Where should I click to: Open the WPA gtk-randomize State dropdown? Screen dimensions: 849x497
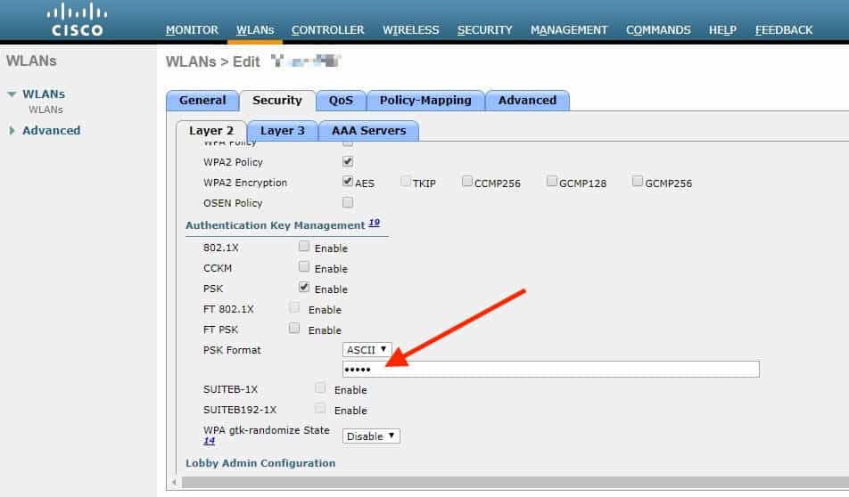(x=371, y=436)
